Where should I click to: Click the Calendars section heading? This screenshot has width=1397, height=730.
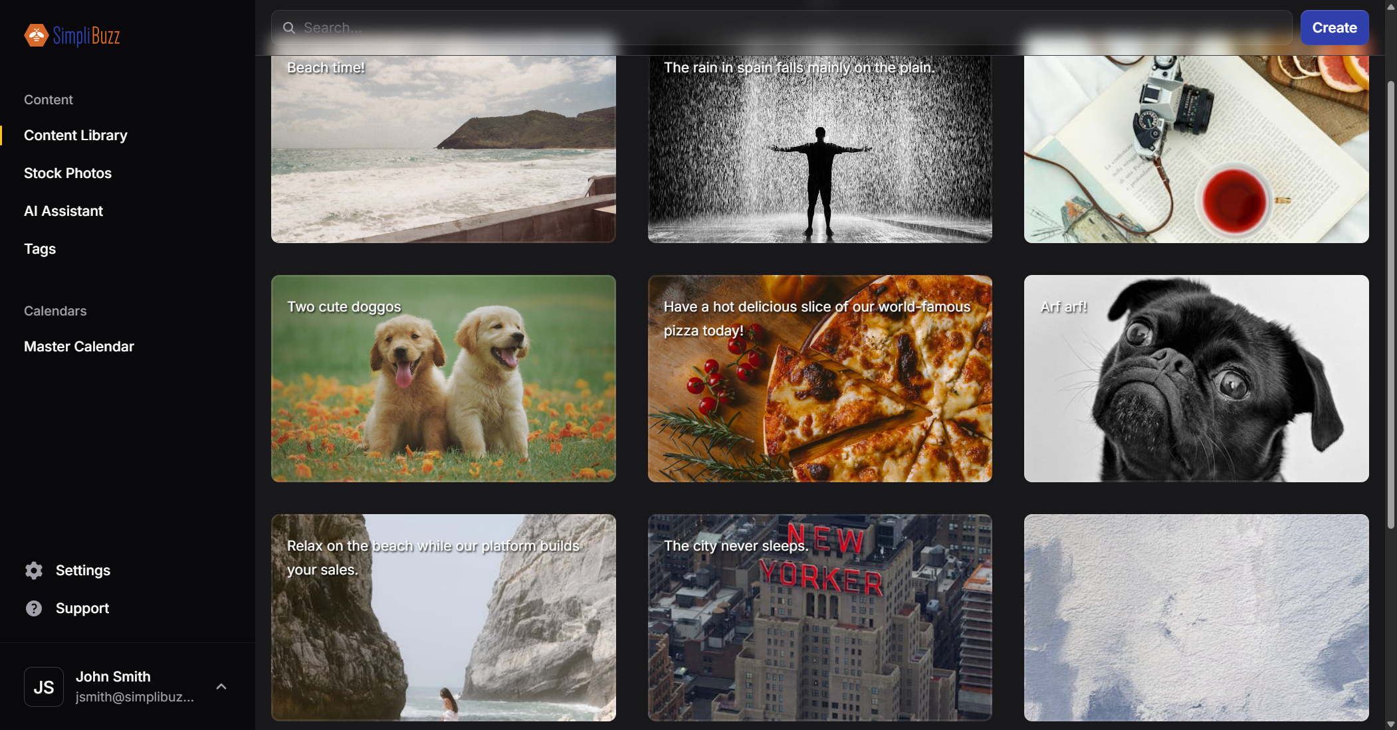tap(55, 311)
